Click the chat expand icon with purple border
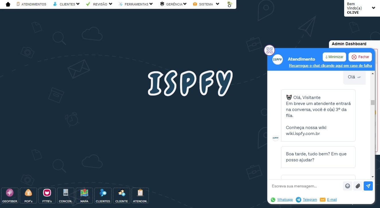Image resolution: width=380 pixels, height=208 pixels. 269,50
